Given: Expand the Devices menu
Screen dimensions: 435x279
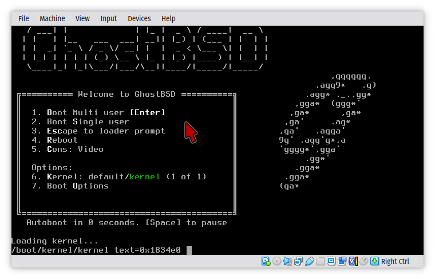Looking at the screenshot, I should [x=139, y=18].
